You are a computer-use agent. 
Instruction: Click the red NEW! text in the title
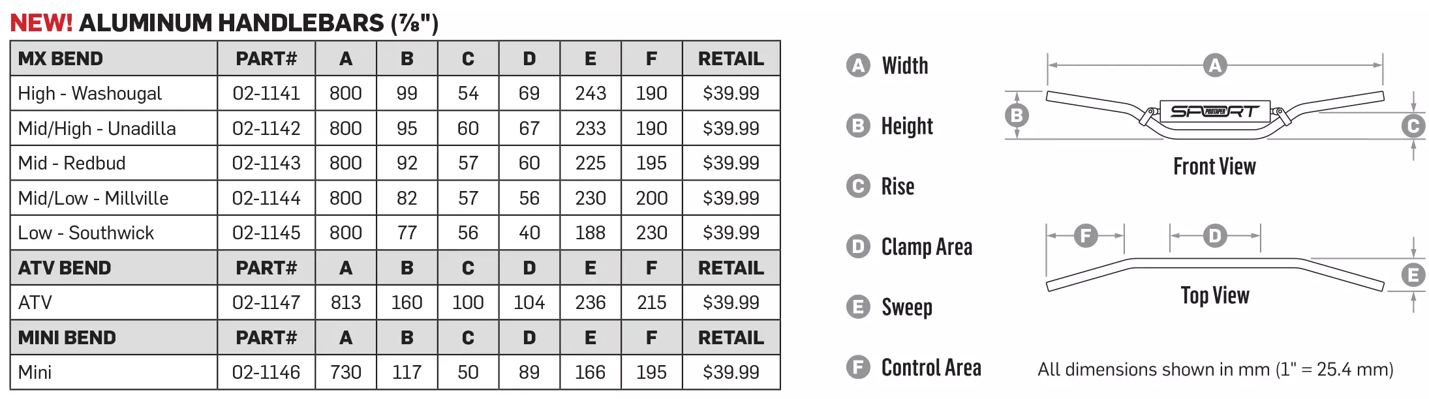pos(41,23)
